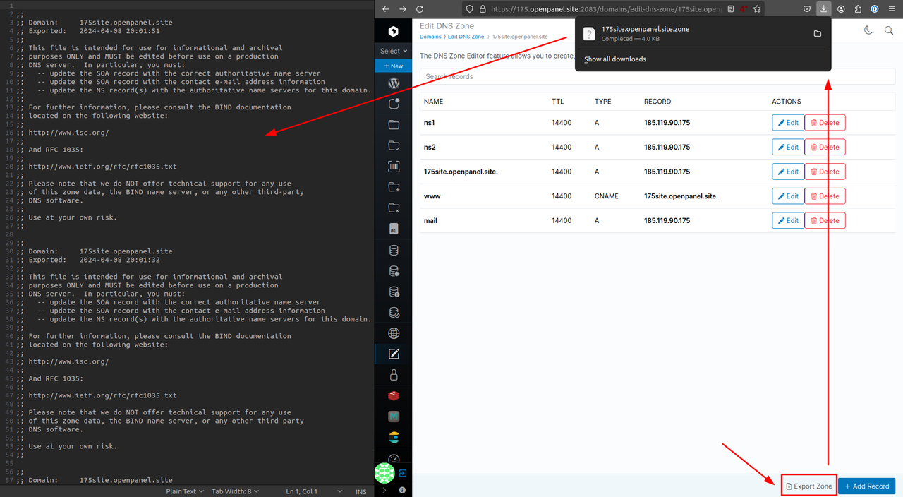
Task: Edit the www CNAME record
Action: click(x=788, y=196)
